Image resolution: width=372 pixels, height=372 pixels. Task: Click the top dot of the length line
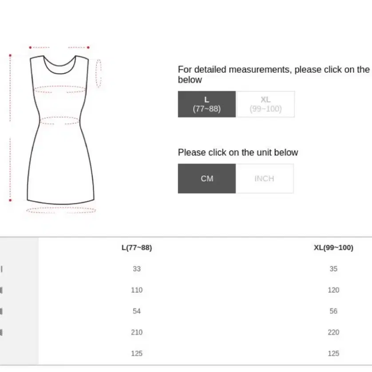(10, 55)
